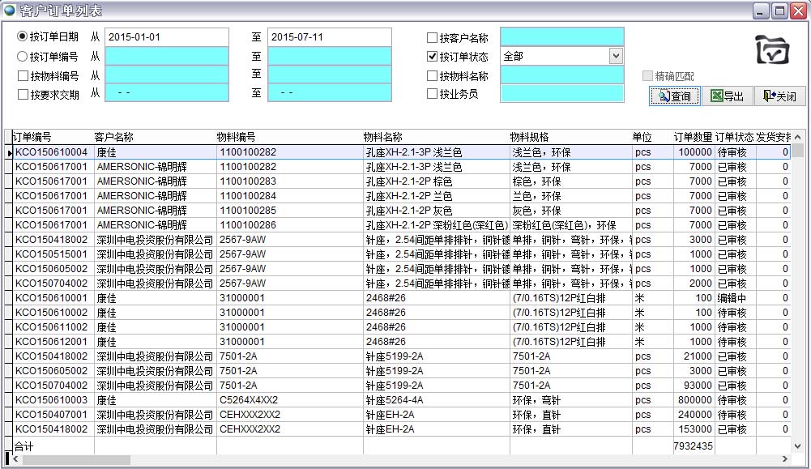This screenshot has height=469, width=811.
Task: Click the 关闭 close button
Action: coord(779,96)
